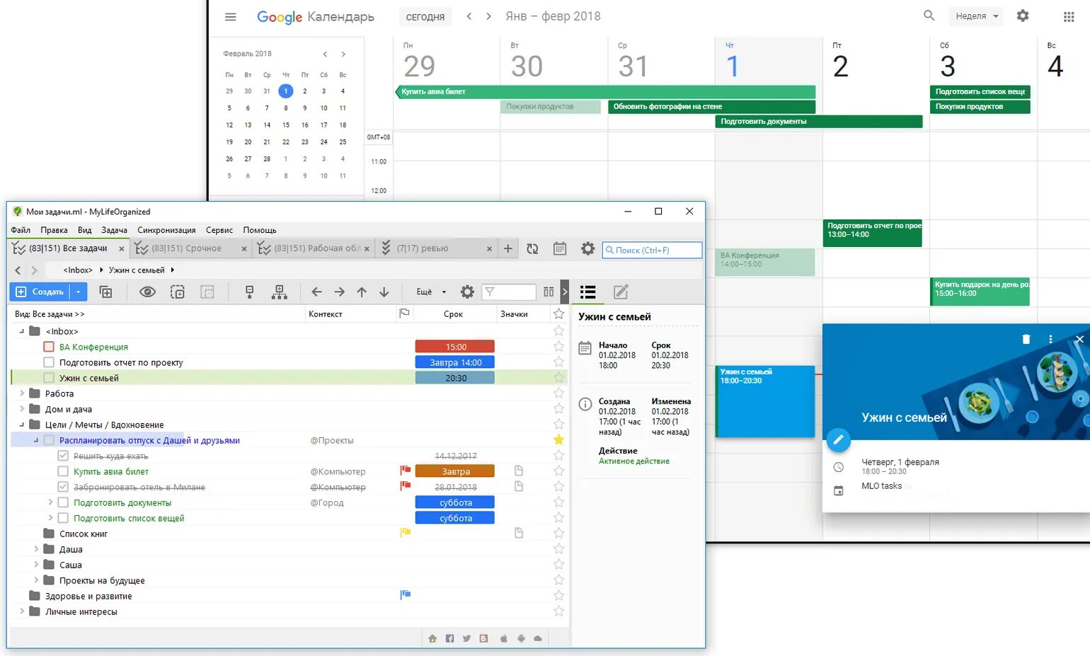
Task: Open Google apps grid icon
Action: (x=1069, y=16)
